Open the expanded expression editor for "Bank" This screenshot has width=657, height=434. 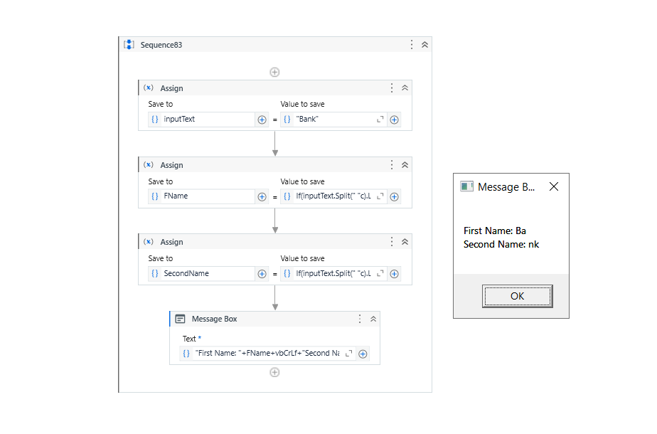(x=379, y=119)
